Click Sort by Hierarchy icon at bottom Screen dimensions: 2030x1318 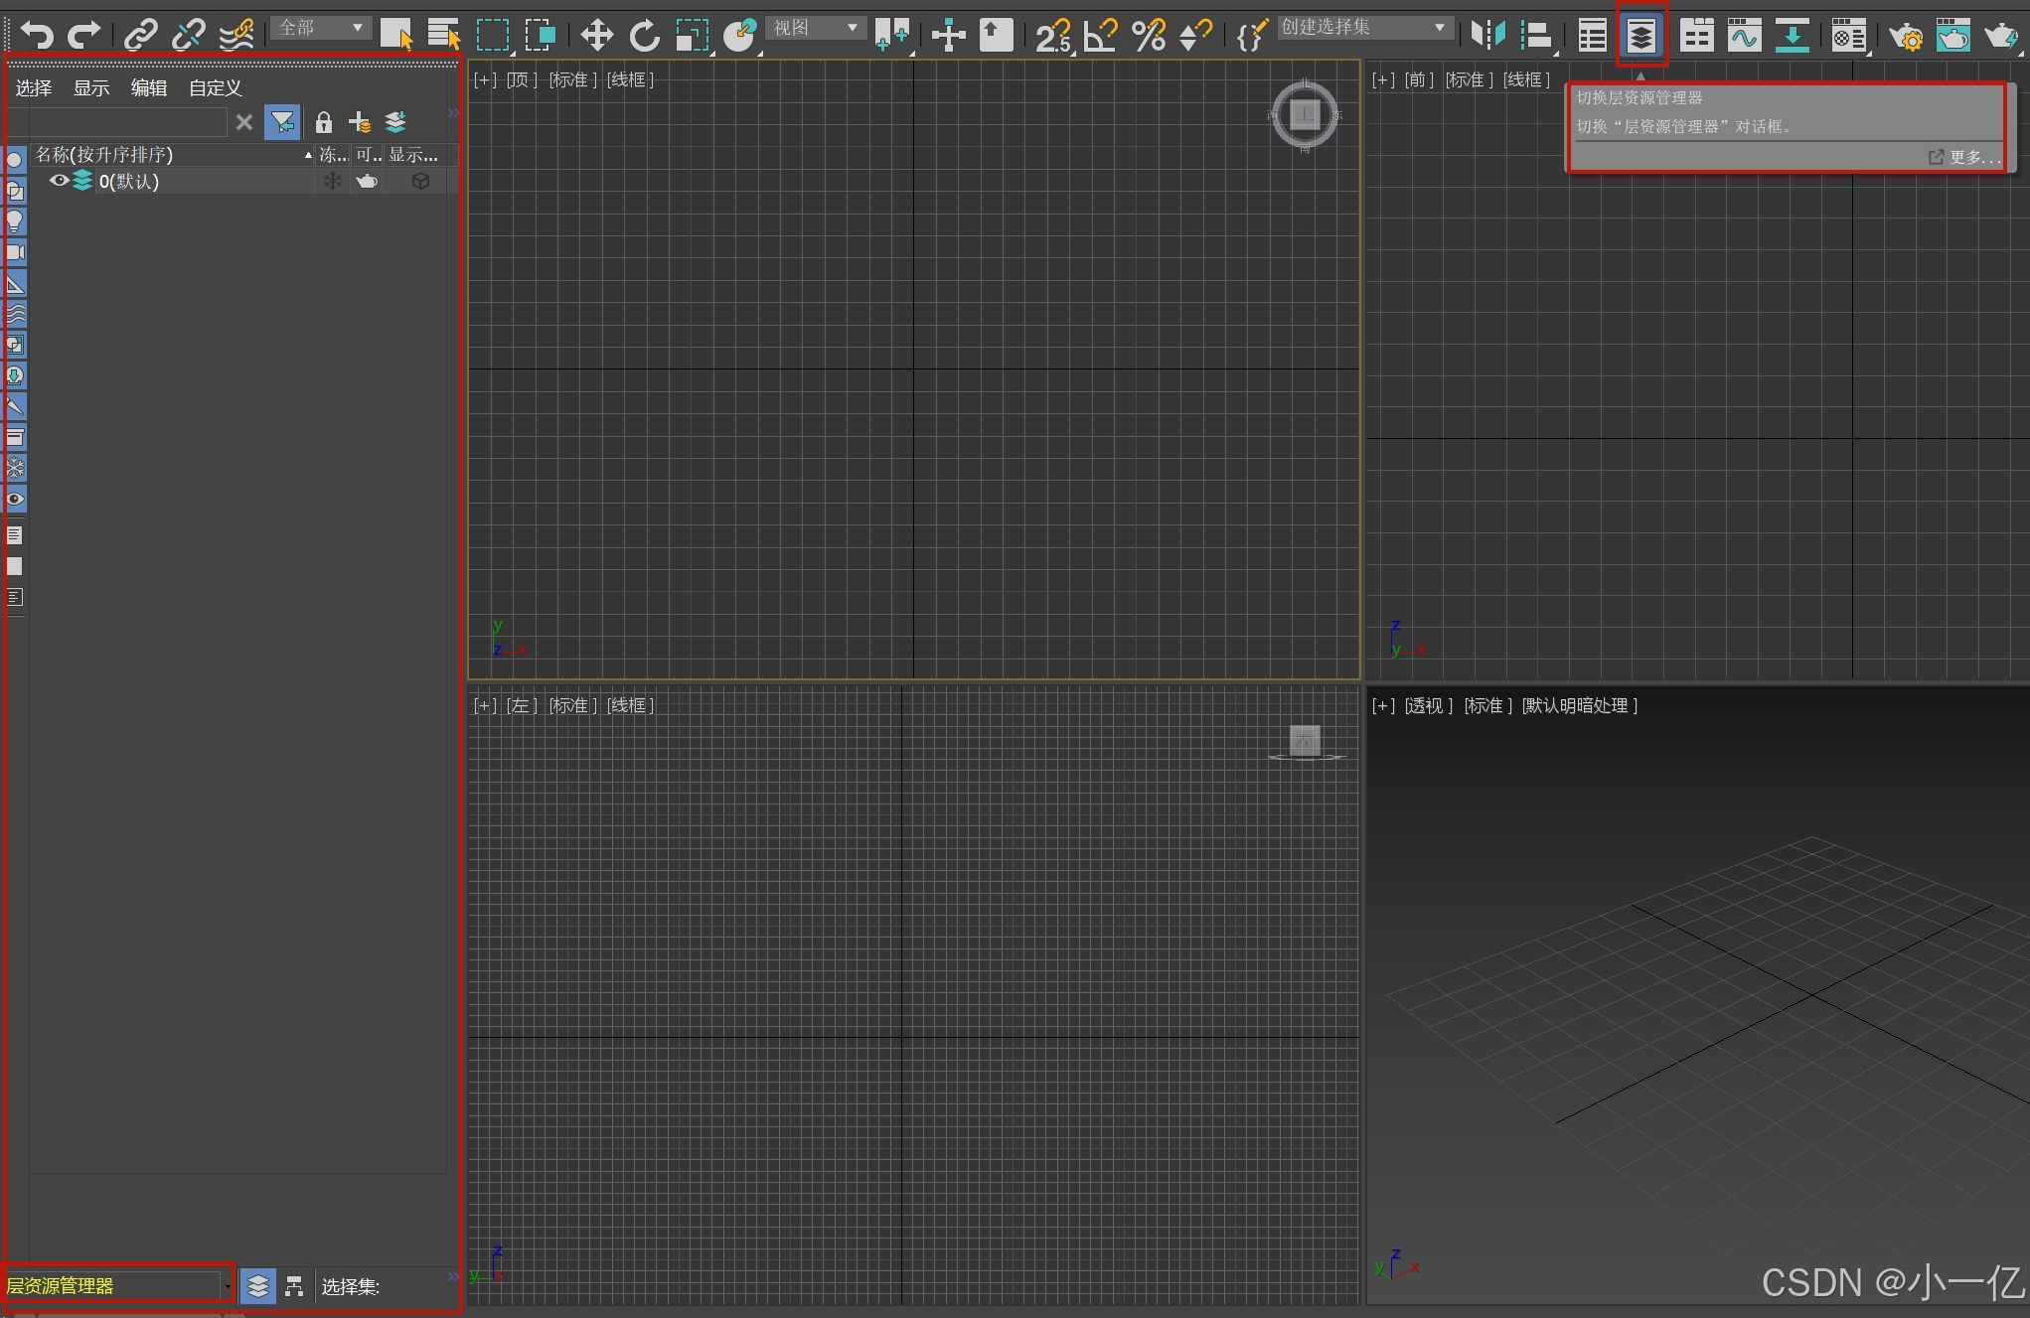pyautogui.click(x=294, y=1286)
